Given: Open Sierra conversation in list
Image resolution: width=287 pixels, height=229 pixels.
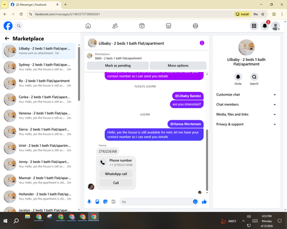Looking at the screenshot, I should 38,132.
